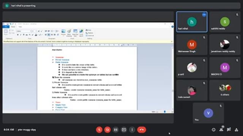The width and height of the screenshot is (243, 136).
Task: Switch to the Home ribbon tab
Action: pos(13,27)
